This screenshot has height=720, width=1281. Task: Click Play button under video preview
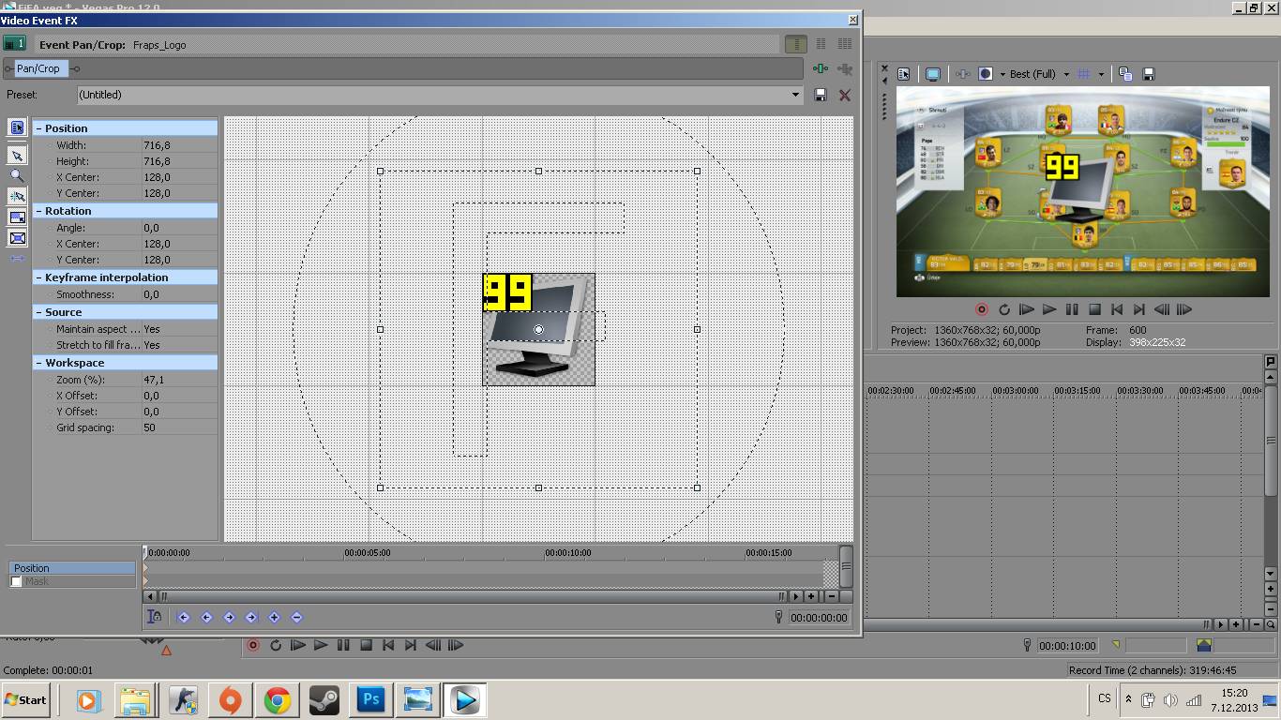pyautogui.click(x=1049, y=309)
